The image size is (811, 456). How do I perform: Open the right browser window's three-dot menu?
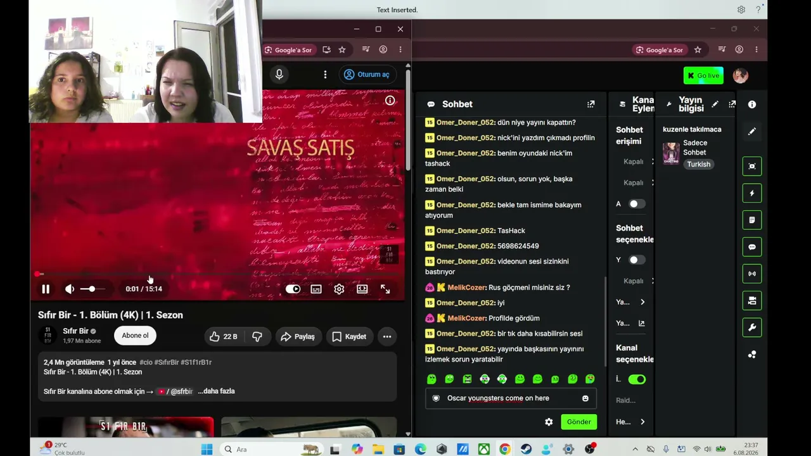757,49
